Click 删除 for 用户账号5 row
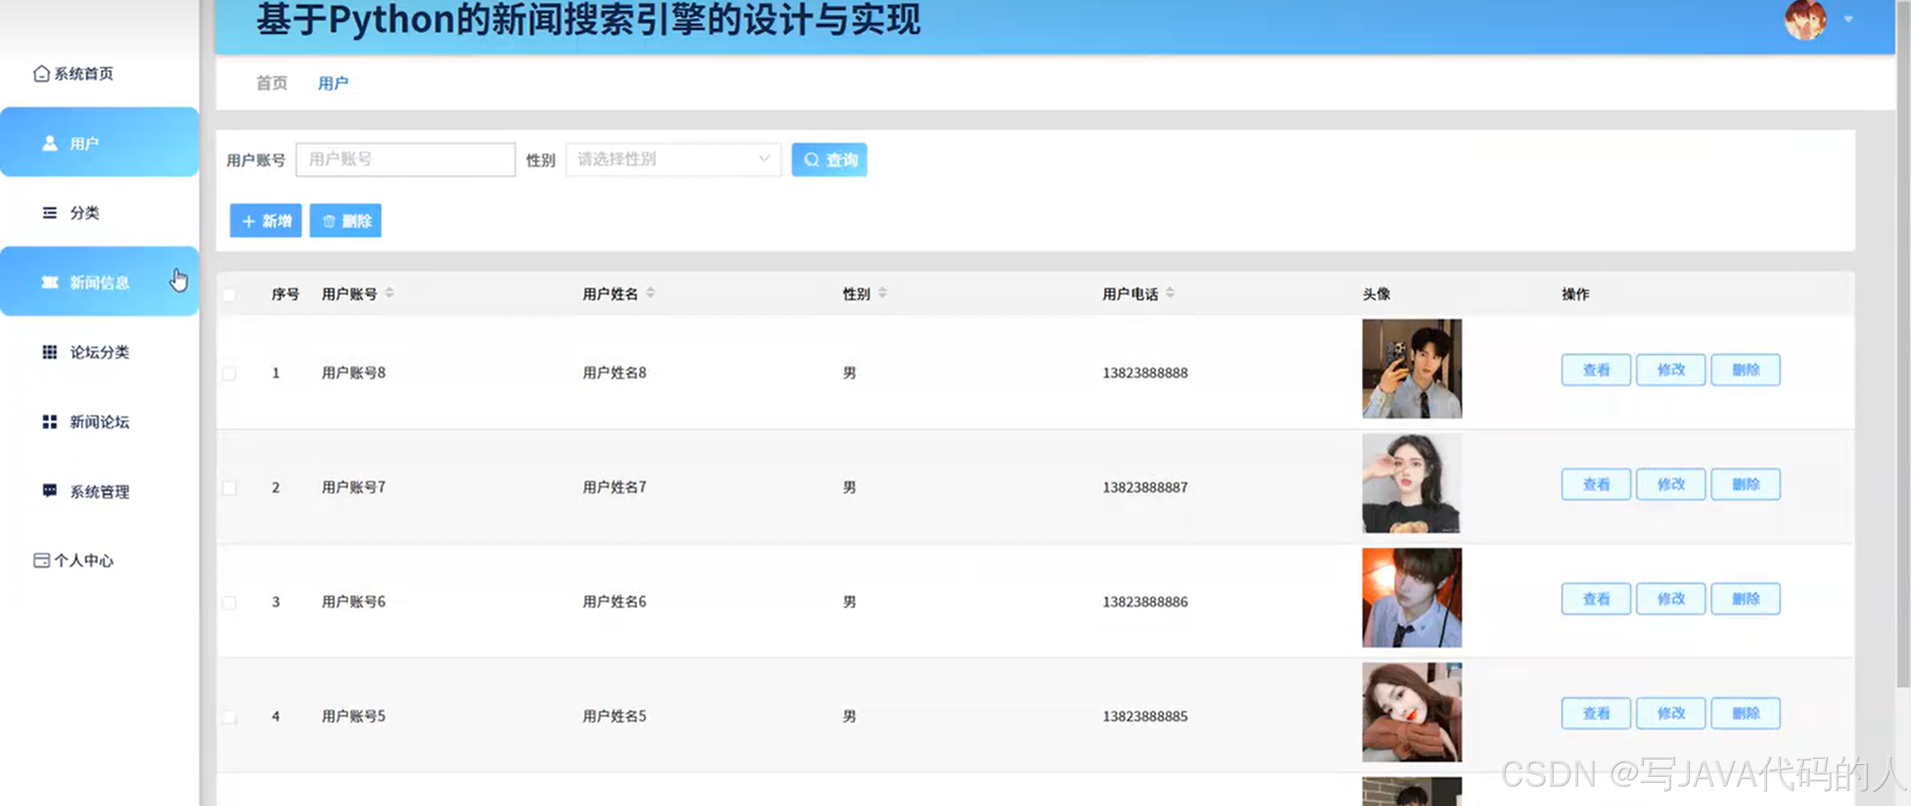The height and width of the screenshot is (806, 1911). [1746, 714]
